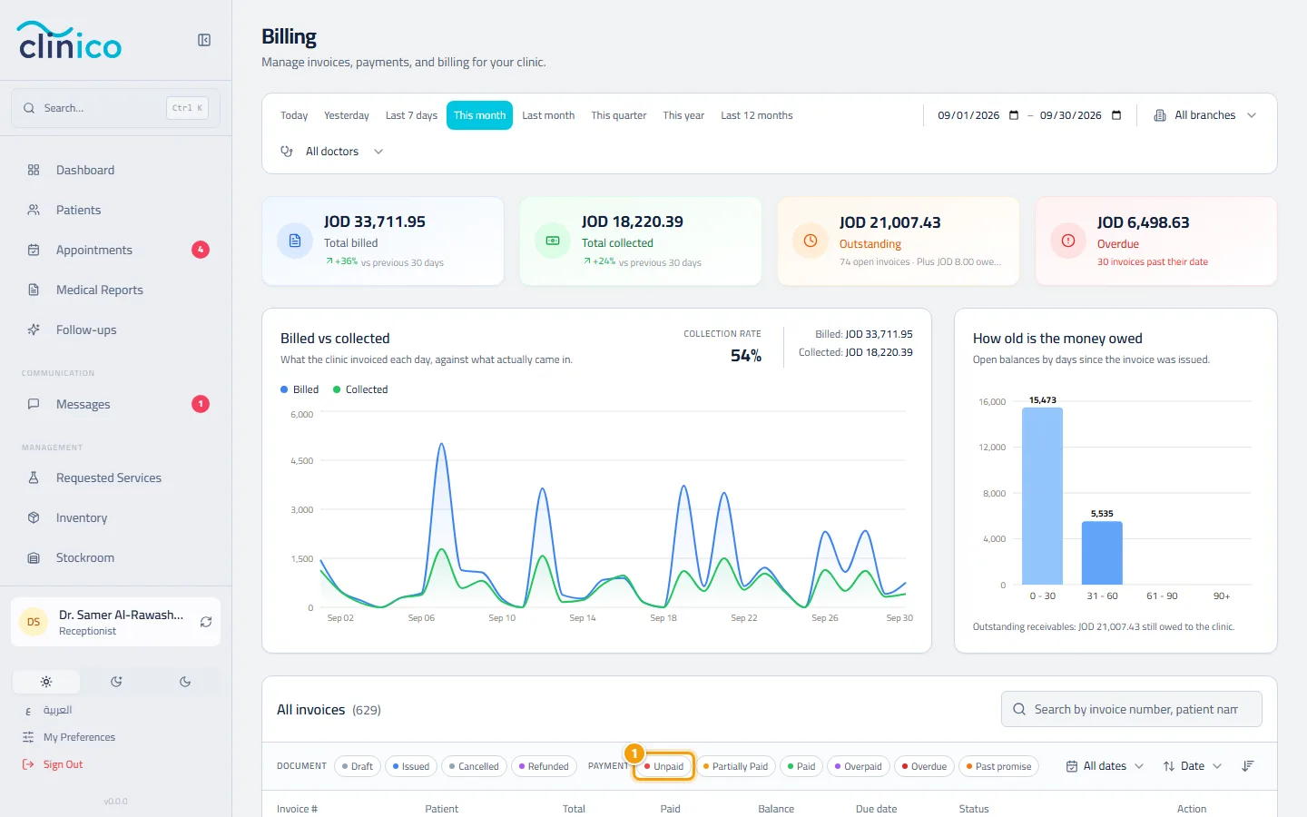Image resolution: width=1307 pixels, height=817 pixels.
Task: Open the end date calendar picker
Action: pos(1116,115)
